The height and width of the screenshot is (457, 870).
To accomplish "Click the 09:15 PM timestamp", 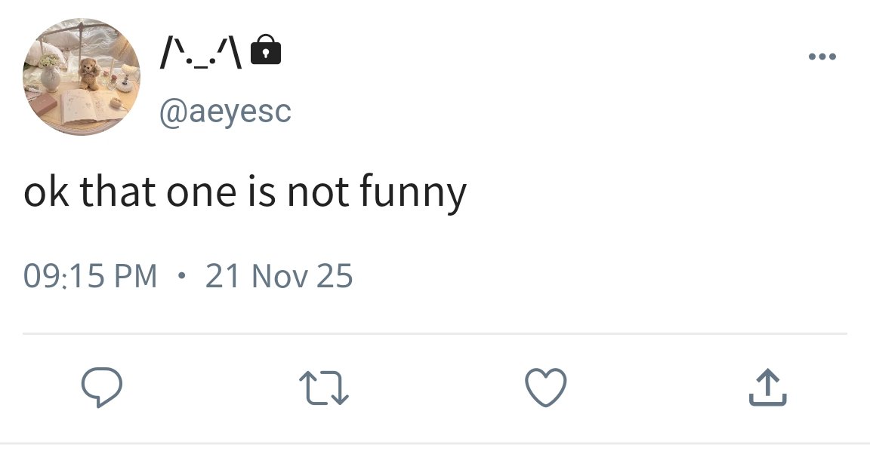I will point(91,276).
